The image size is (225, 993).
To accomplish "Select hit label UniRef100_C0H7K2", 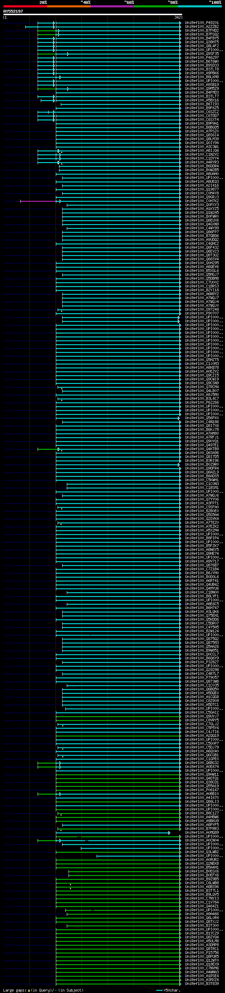I will click(202, 201).
